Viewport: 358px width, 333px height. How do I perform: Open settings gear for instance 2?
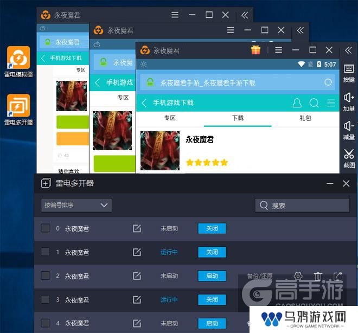[x=298, y=276]
